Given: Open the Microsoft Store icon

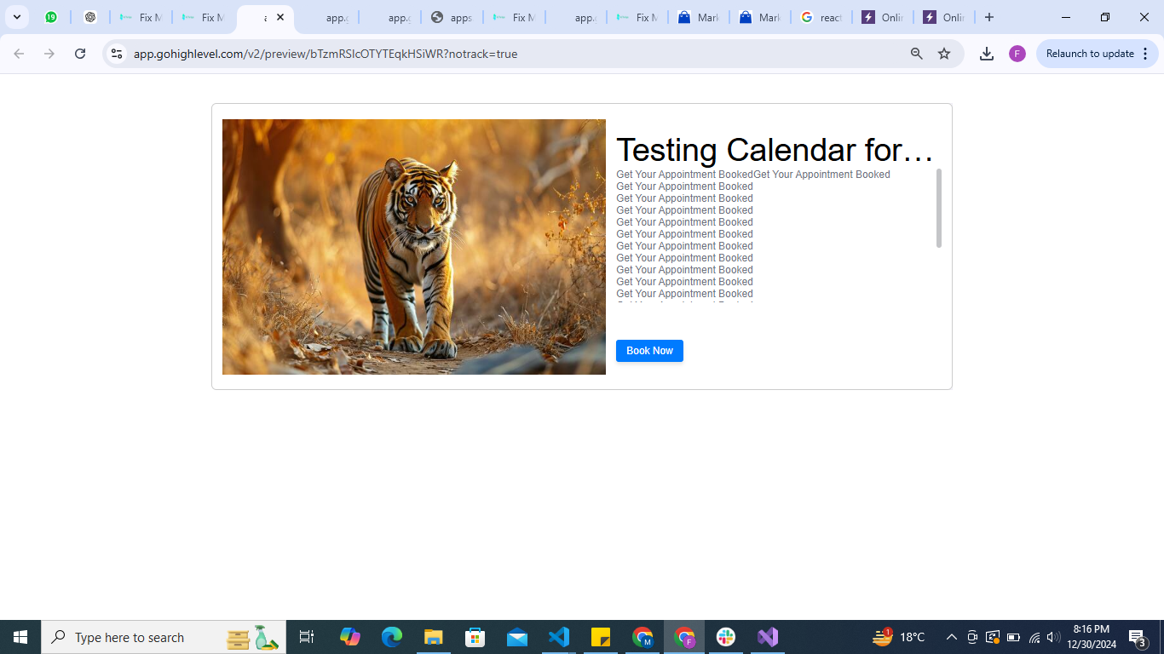Looking at the screenshot, I should coord(475,636).
